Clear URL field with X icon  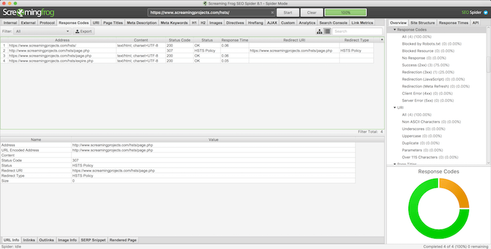[272, 13]
